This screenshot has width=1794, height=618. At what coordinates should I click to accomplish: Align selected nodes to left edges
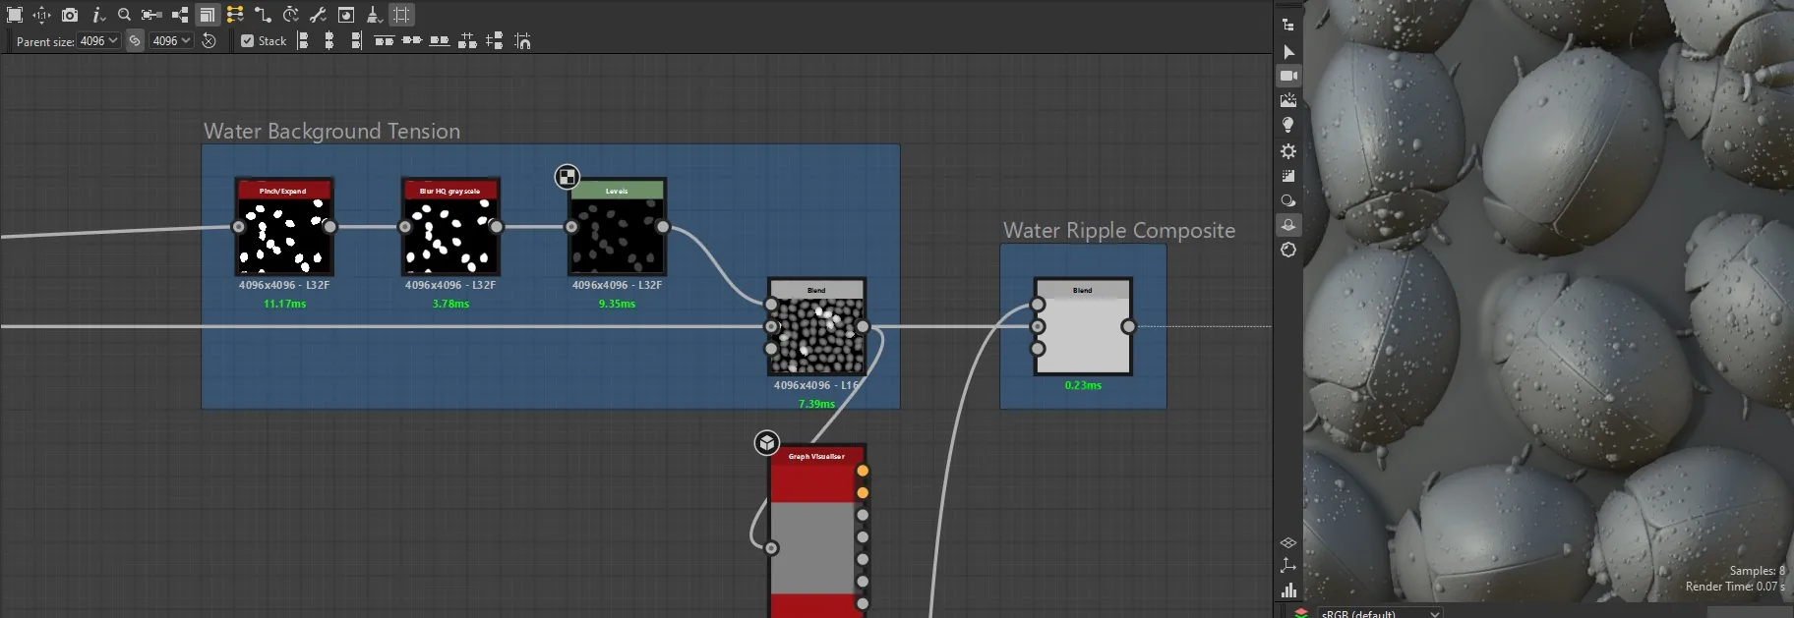pyautogui.click(x=303, y=41)
